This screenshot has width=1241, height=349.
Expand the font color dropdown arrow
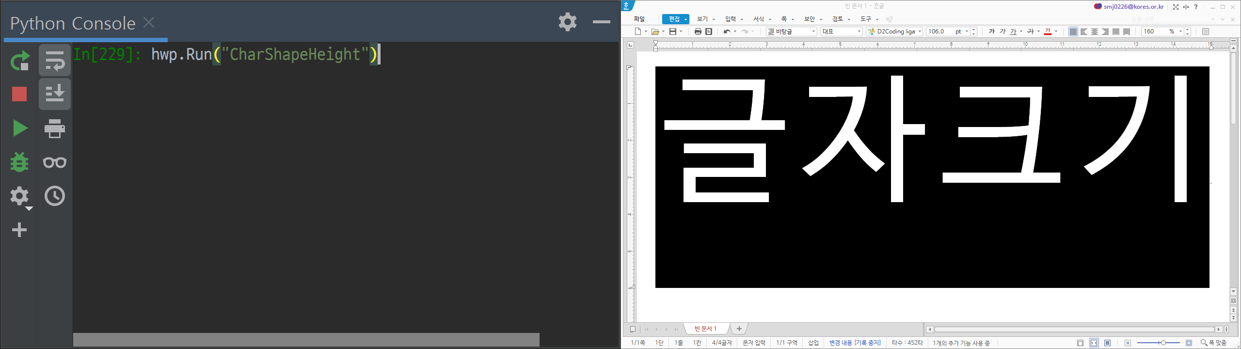[1056, 32]
